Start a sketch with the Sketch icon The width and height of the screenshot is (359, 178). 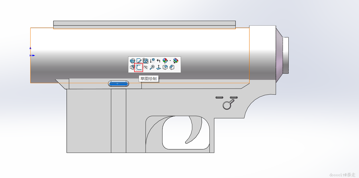139,67
